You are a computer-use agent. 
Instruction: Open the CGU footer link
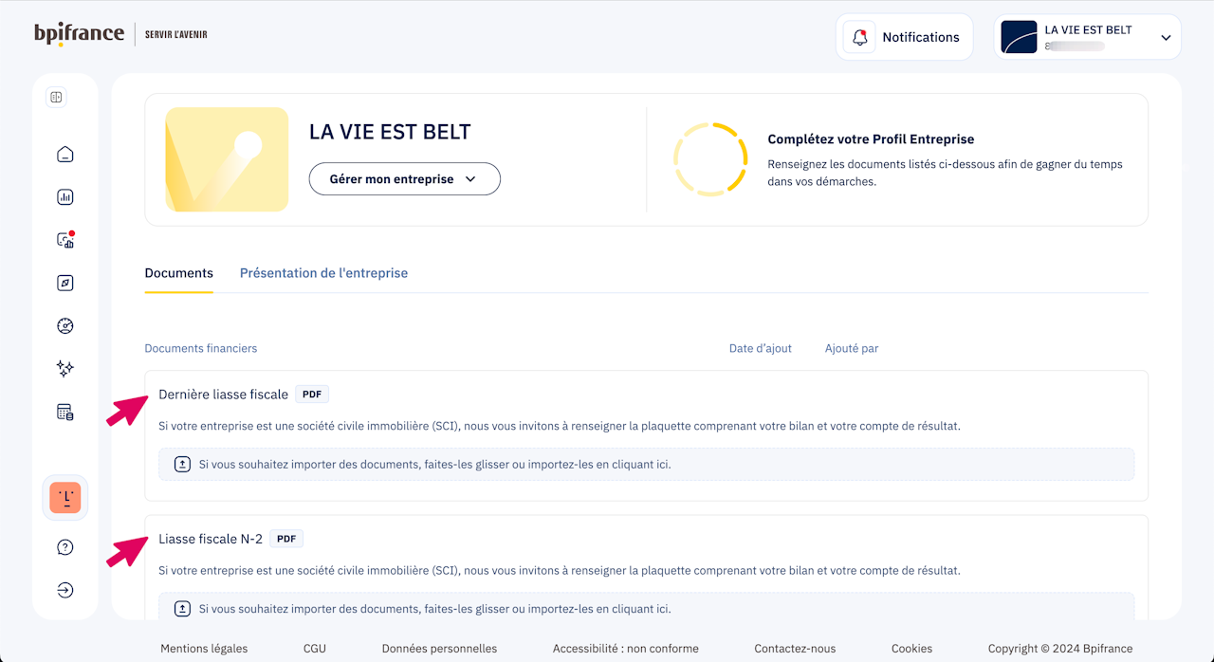click(x=315, y=649)
